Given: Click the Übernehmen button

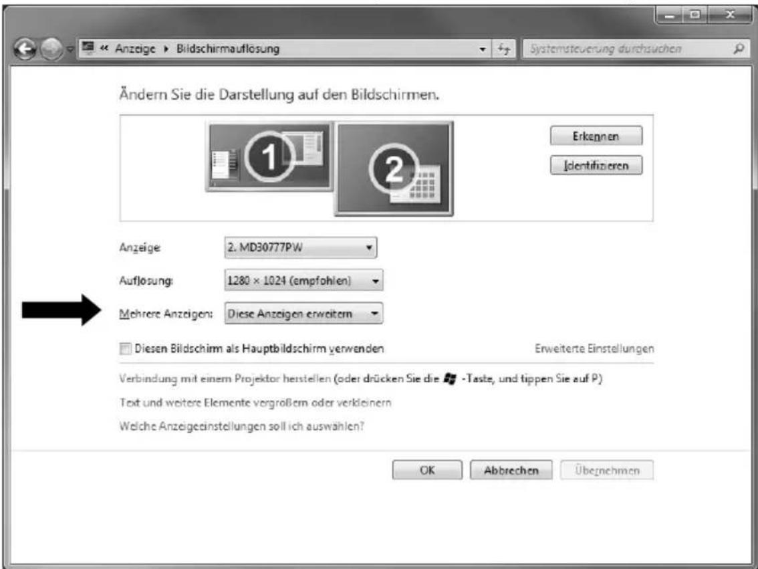Looking at the screenshot, I should [x=607, y=470].
